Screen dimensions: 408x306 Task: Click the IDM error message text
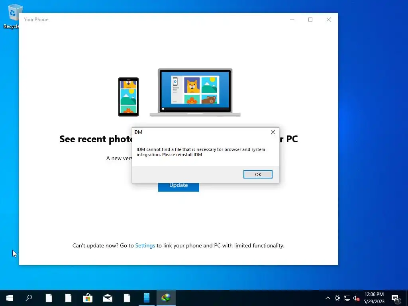pos(201,152)
